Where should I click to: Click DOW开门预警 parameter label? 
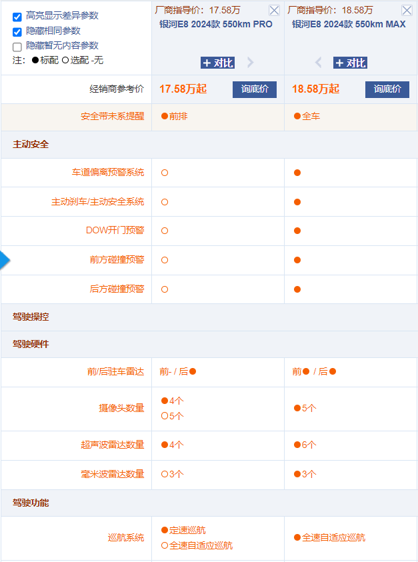coord(115,231)
